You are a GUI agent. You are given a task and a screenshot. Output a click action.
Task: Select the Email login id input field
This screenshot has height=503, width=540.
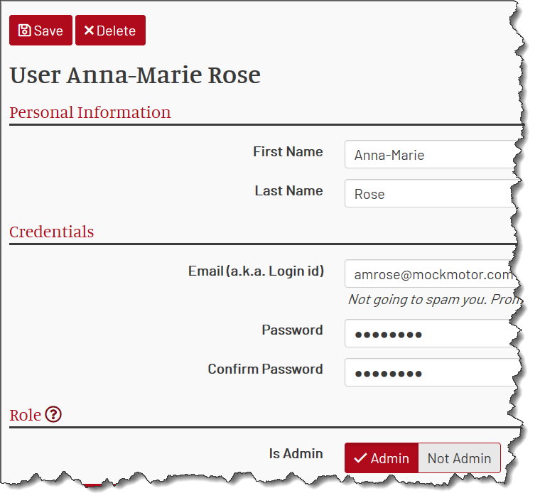tap(432, 274)
